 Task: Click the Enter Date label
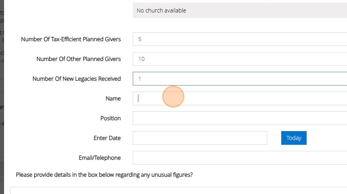tap(107, 138)
